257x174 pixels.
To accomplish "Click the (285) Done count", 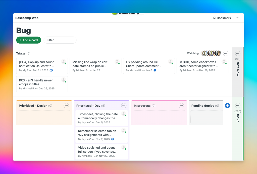I will click(x=238, y=111).
